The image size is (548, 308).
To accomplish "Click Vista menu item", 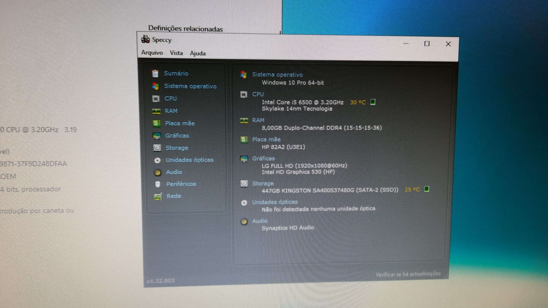I will click(x=175, y=53).
